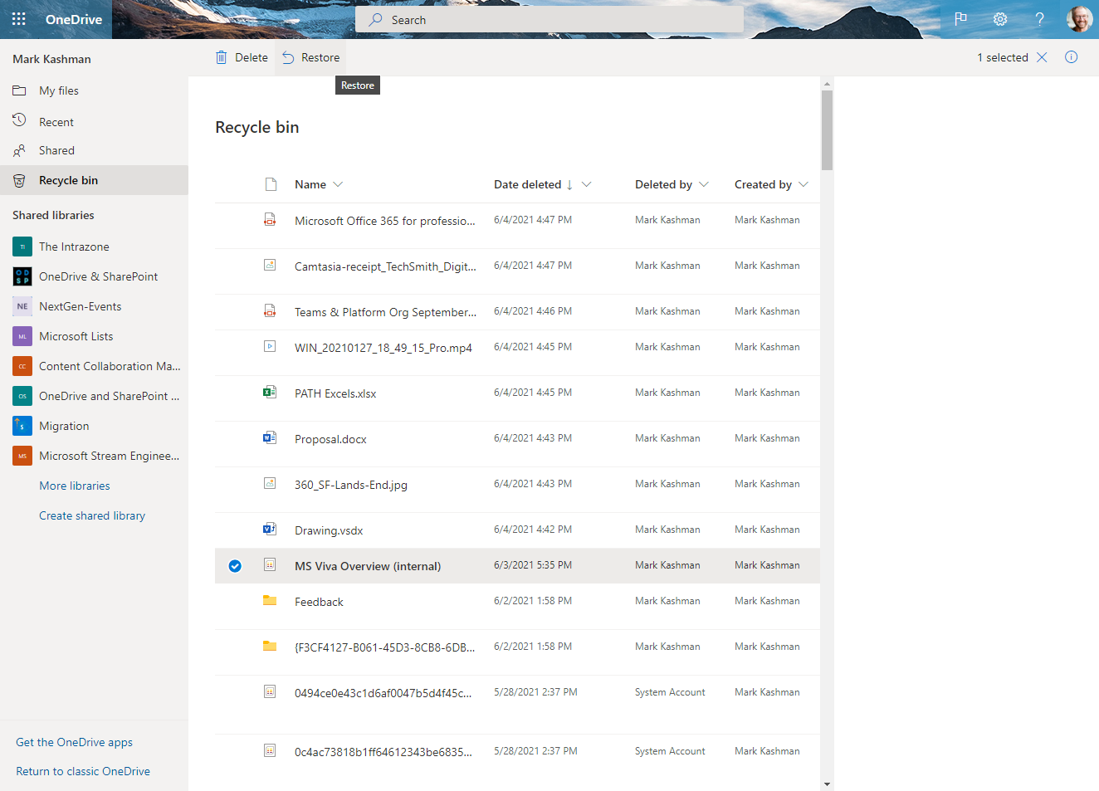The height and width of the screenshot is (791, 1099).
Task: Open Help question mark icon
Action: [x=1039, y=19]
